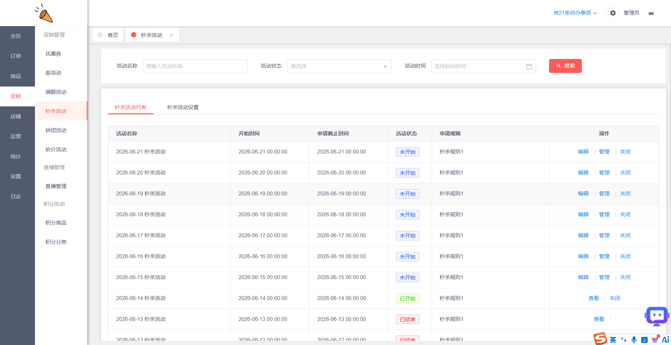Click 管理 for 2026-06-21 秒杀活动
671x345 pixels.
click(x=604, y=152)
